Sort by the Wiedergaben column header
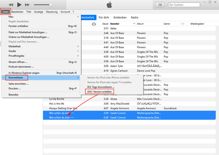 point(197,24)
